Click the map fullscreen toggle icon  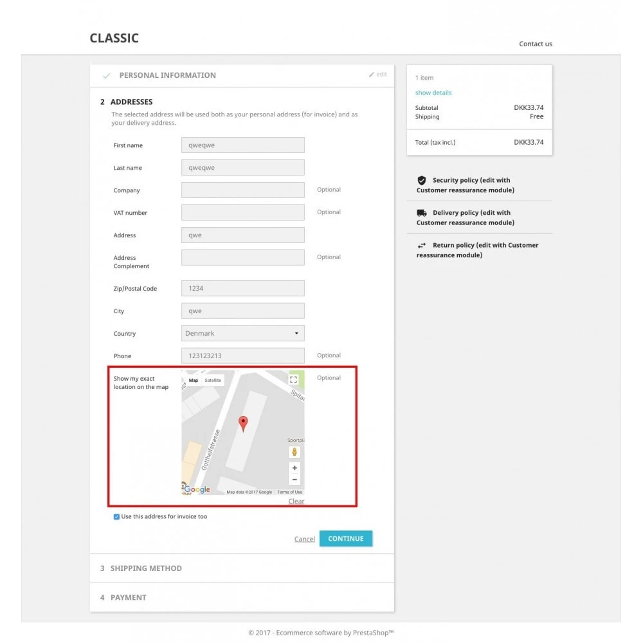293,380
